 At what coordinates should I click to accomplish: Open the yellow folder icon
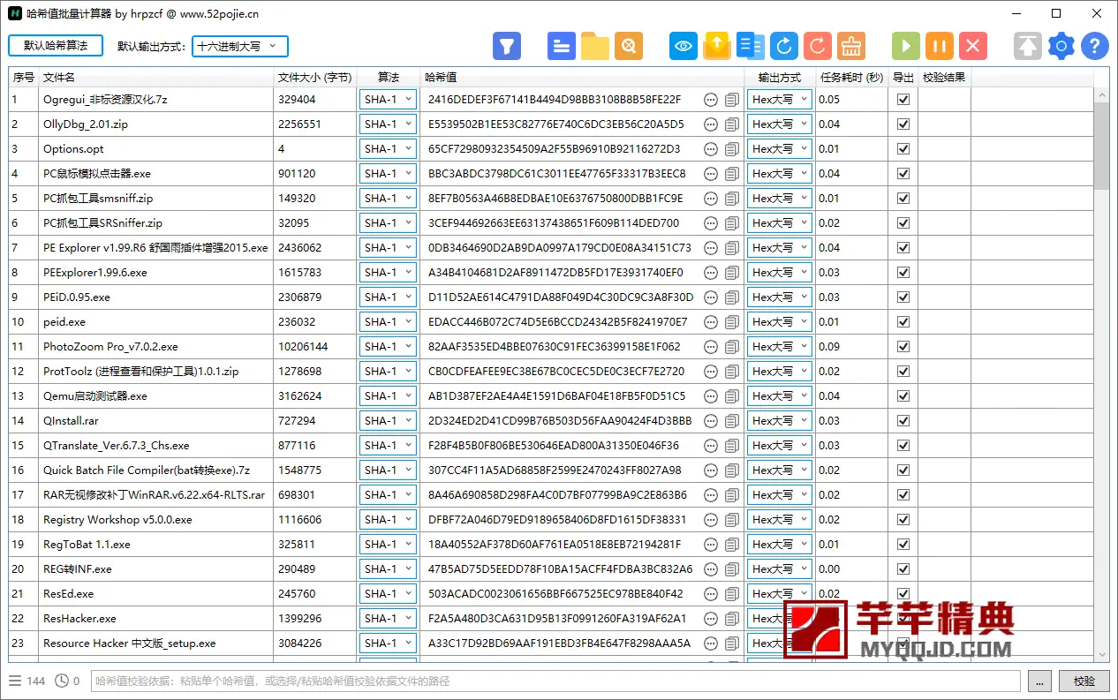(595, 46)
